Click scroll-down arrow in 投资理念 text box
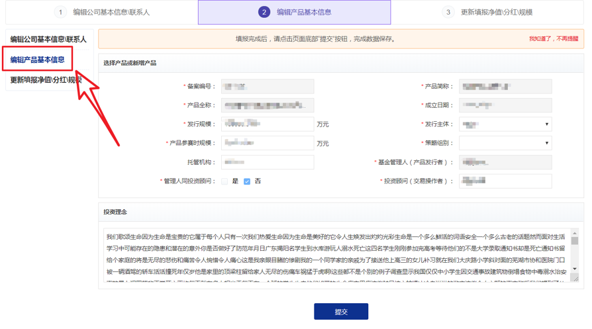 pyautogui.click(x=574, y=269)
